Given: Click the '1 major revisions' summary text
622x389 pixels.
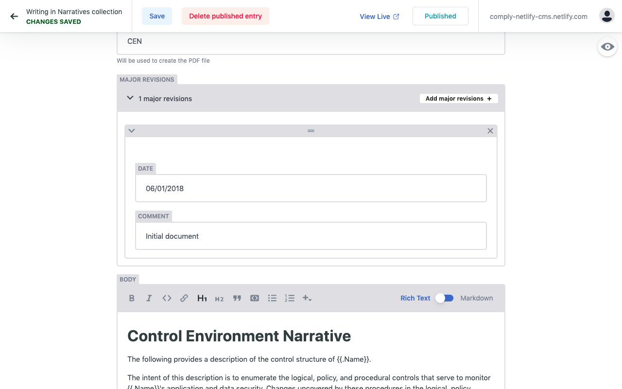Looking at the screenshot, I should [x=165, y=99].
